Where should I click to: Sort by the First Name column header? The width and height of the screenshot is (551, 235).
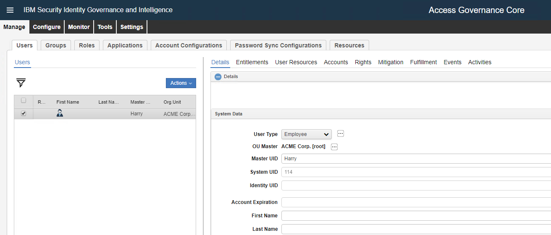(68, 102)
